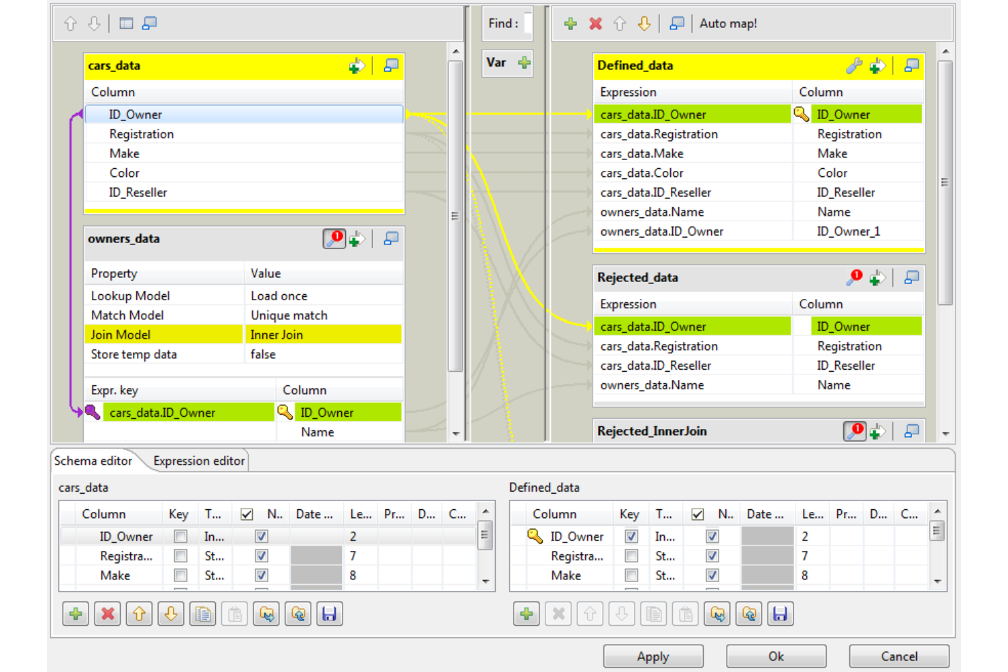Uncheck the nullable checkbox for Make in cars_data
1008x672 pixels.
(261, 575)
